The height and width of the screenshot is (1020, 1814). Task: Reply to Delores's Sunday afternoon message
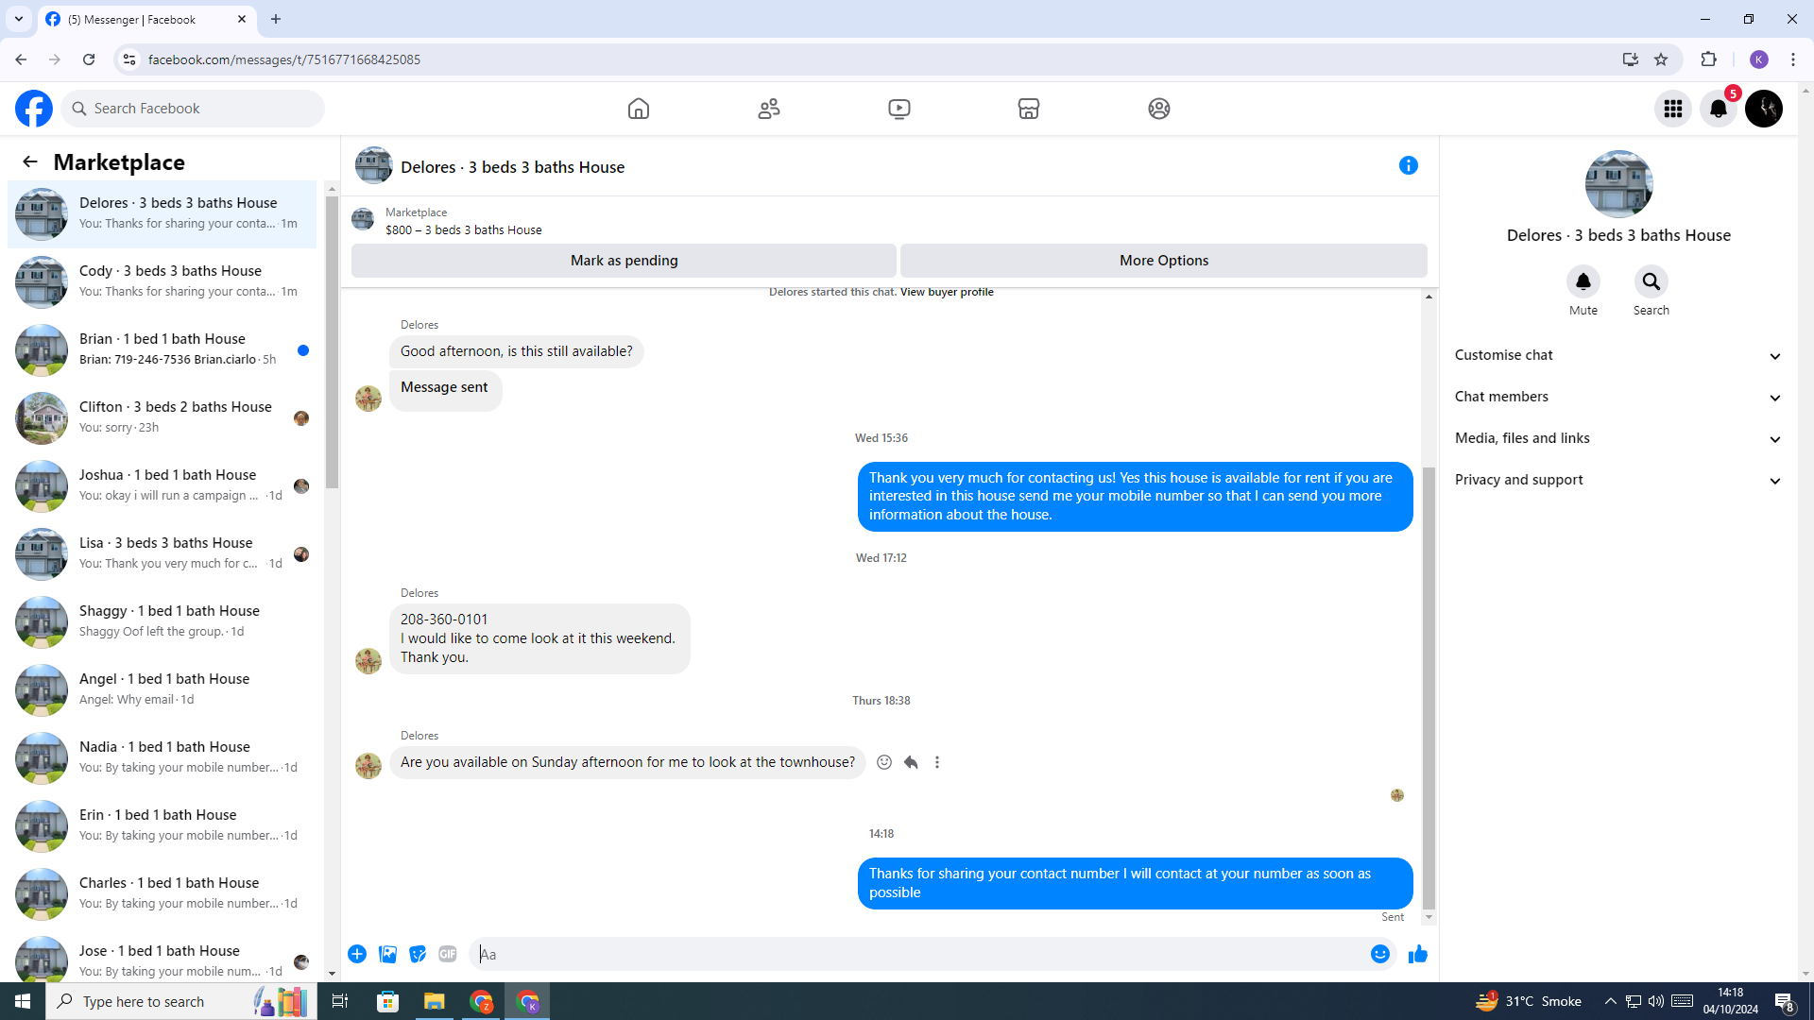pos(911,762)
